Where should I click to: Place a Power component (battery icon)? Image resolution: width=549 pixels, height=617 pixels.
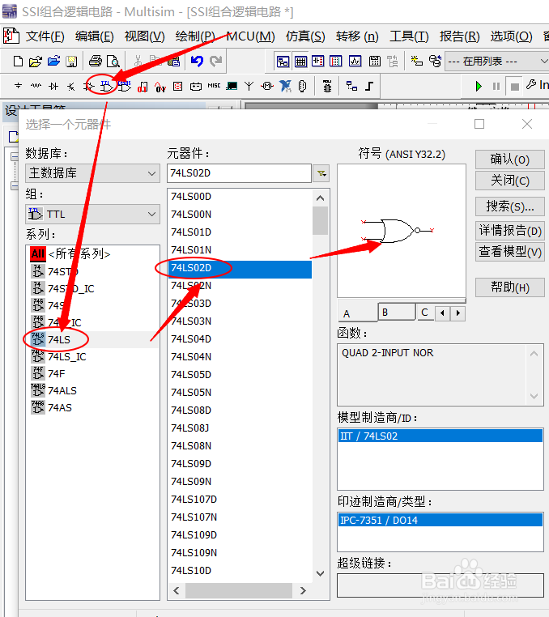[x=196, y=86]
